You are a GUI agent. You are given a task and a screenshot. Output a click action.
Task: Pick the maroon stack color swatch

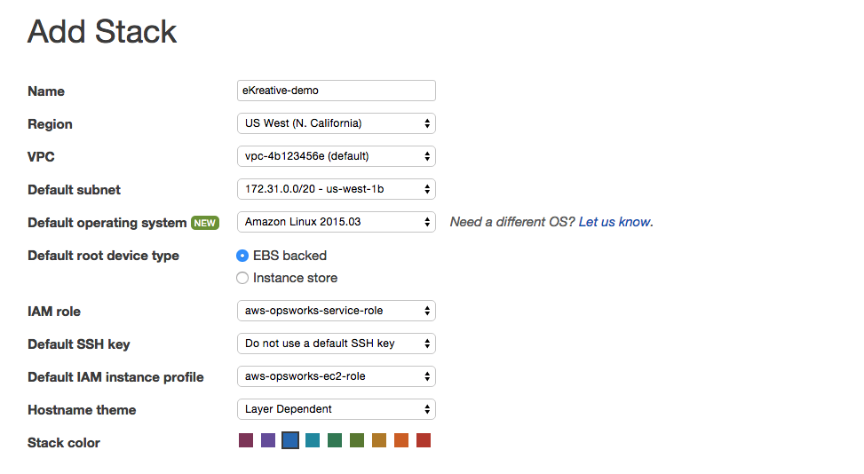tap(246, 440)
